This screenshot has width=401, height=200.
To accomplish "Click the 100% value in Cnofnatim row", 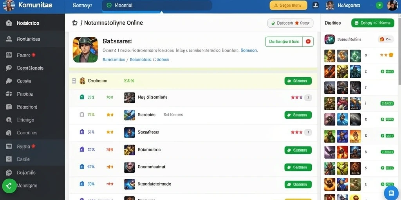I will point(129,81).
